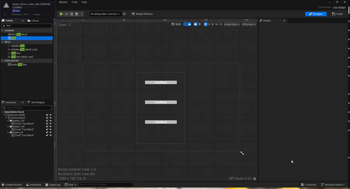Collapse the COMMON palette category
This screenshot has width=350, height=189.
tap(2, 30)
